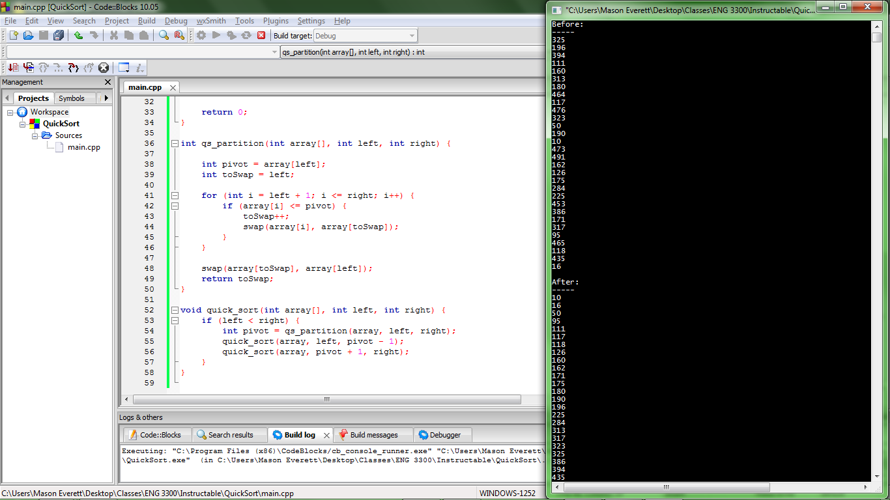Select the QuickSort project tree item
This screenshot has width=890, height=500.
pos(61,124)
